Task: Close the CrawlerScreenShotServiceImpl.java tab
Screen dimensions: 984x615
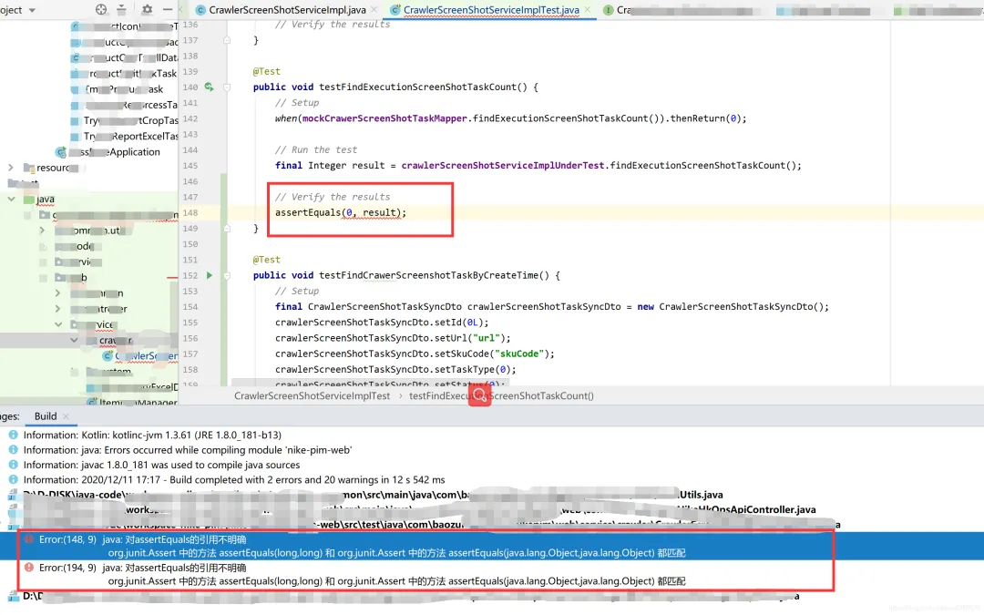Action: 374,9
